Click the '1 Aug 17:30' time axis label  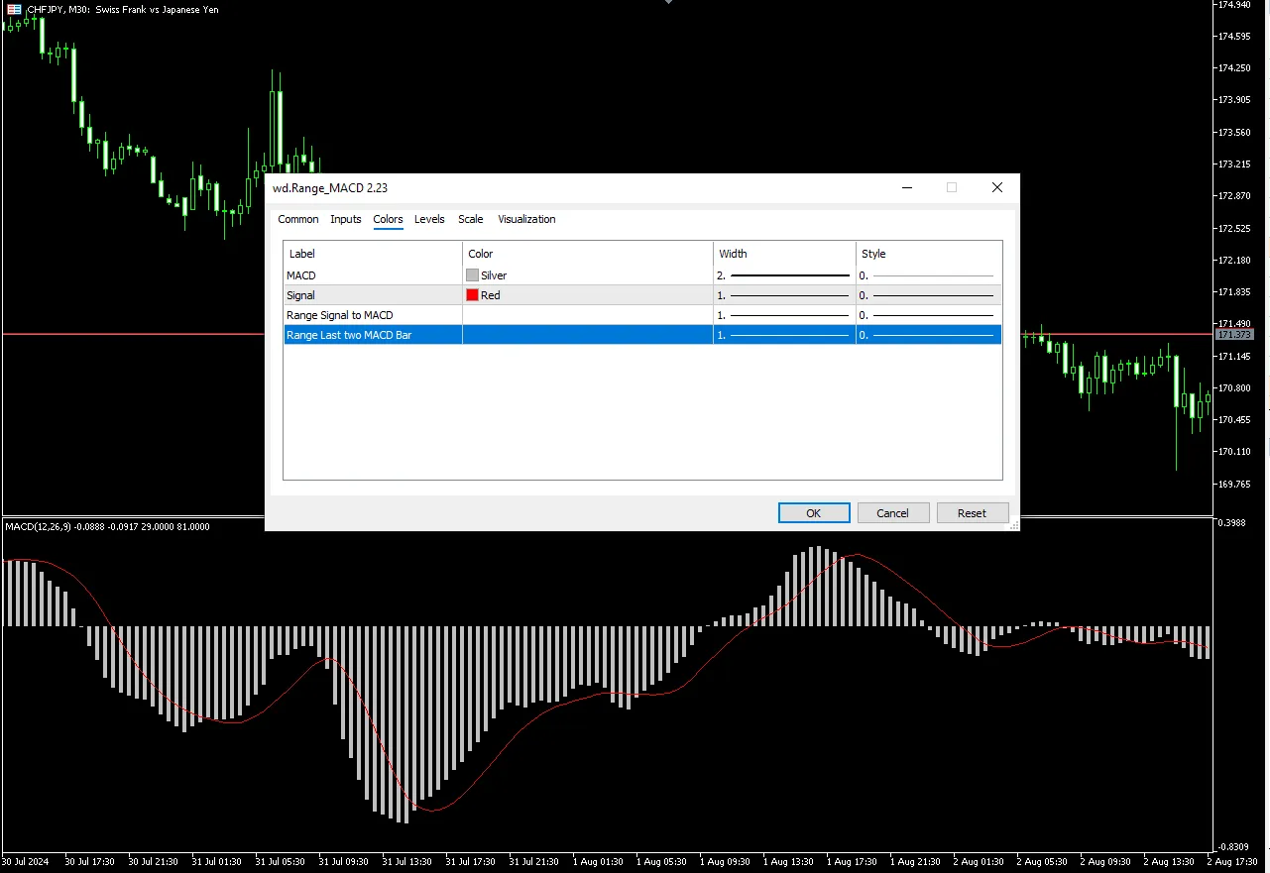[852, 861]
